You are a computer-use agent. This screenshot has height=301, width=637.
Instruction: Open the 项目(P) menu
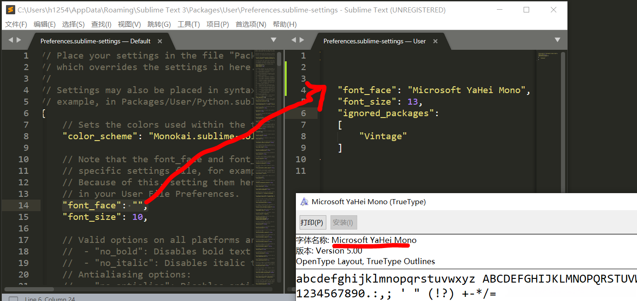pyautogui.click(x=218, y=24)
